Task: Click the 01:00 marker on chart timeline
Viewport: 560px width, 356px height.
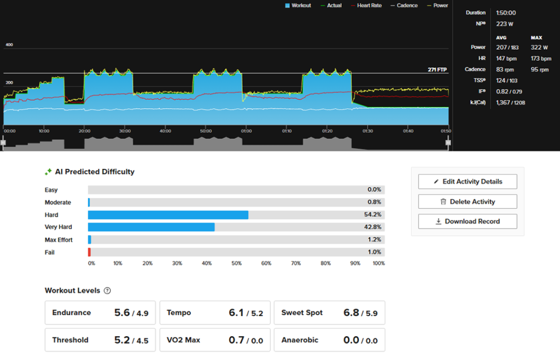Action: [x=246, y=131]
